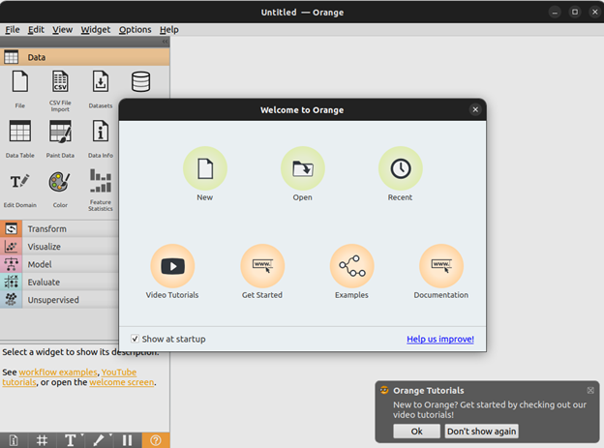Expand the Model category

coord(59,264)
